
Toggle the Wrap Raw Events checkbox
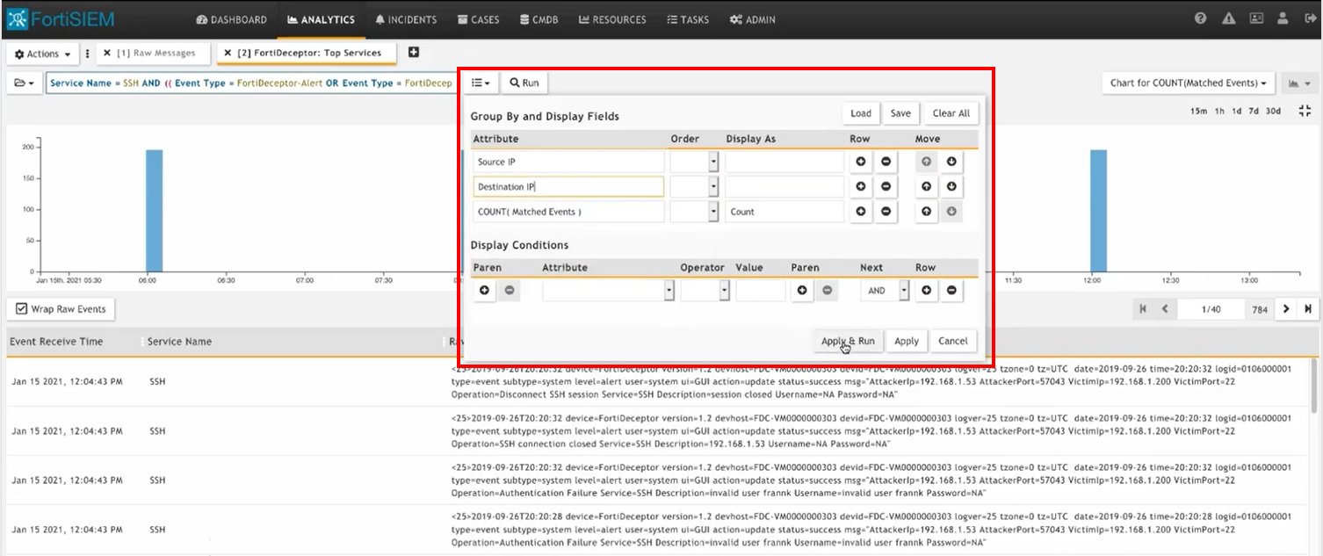[22, 309]
